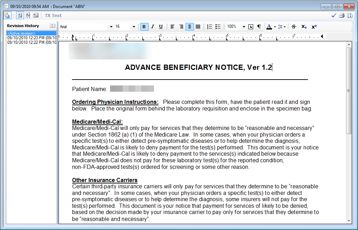The image size is (358, 230).
Task: Click the Revision History panel header
Action: click(x=23, y=26)
